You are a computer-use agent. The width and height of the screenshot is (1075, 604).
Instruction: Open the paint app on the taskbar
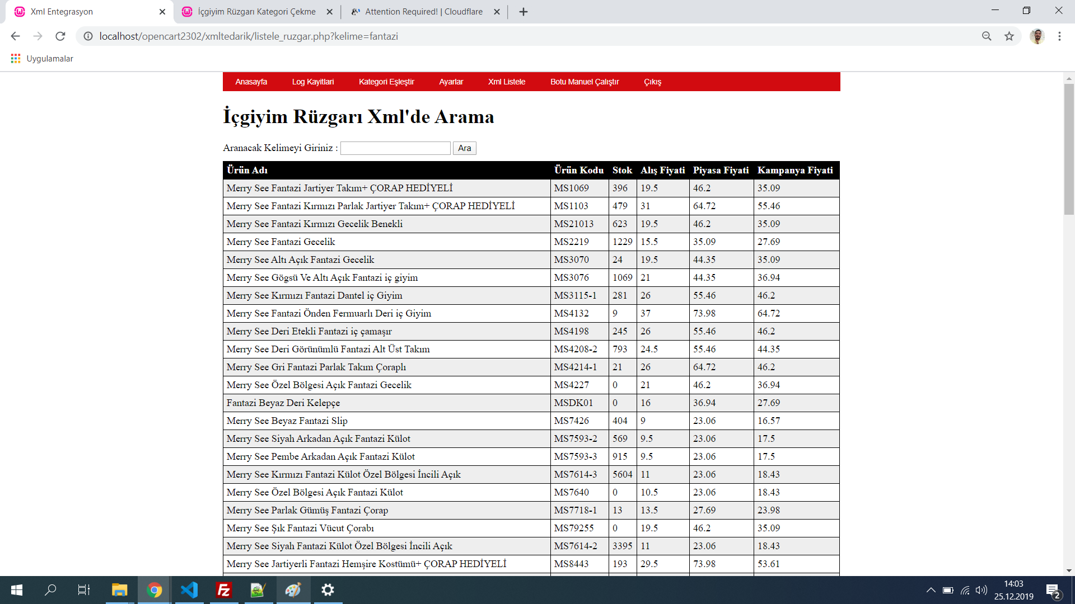click(x=293, y=590)
